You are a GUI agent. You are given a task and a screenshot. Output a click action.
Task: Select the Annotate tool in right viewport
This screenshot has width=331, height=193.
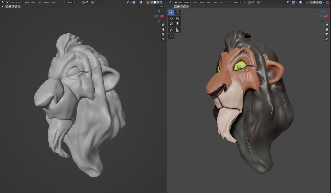(171, 30)
